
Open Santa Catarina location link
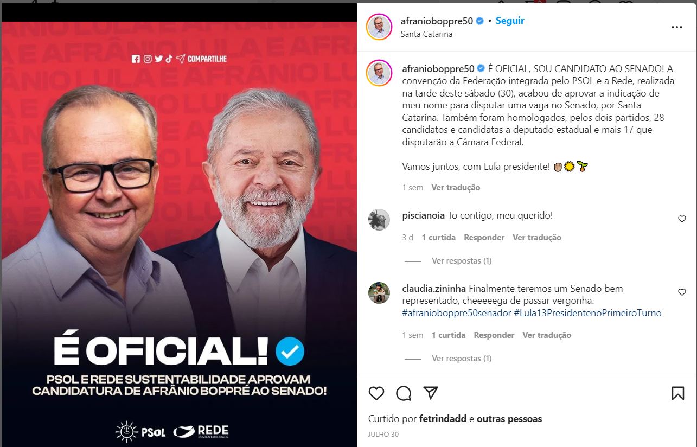(426, 34)
